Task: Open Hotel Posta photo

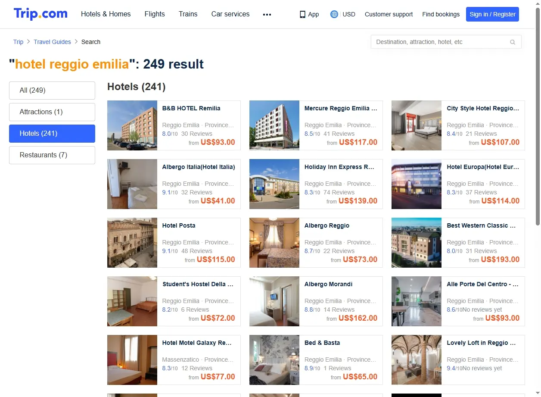Action: (x=132, y=243)
